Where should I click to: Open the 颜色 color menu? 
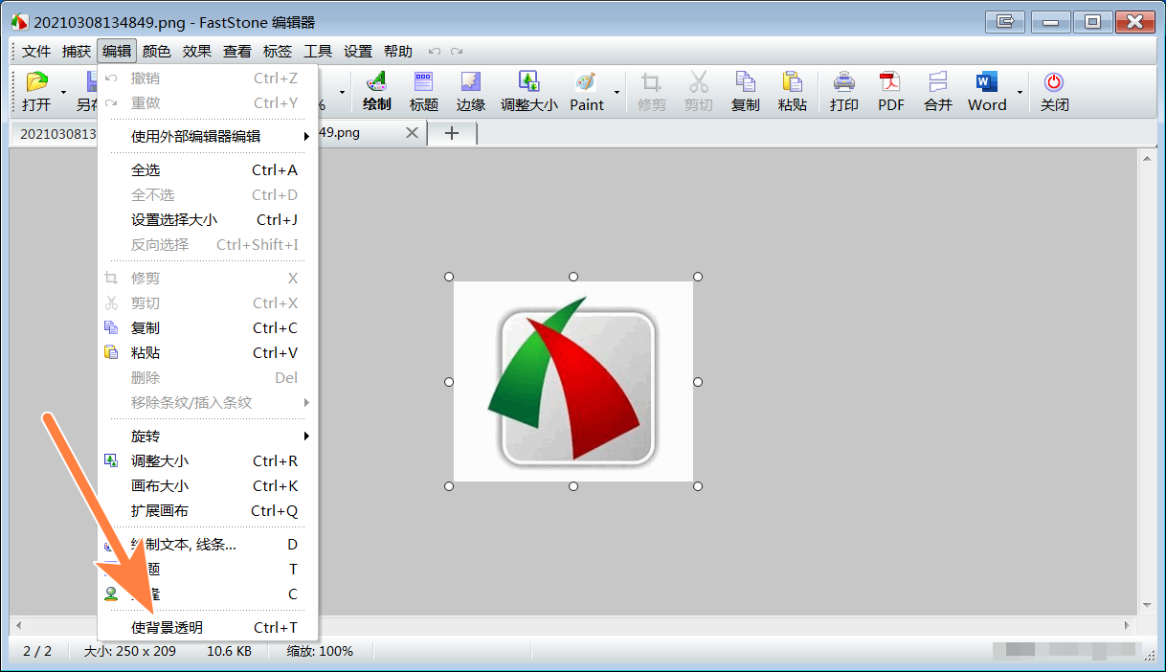[157, 52]
